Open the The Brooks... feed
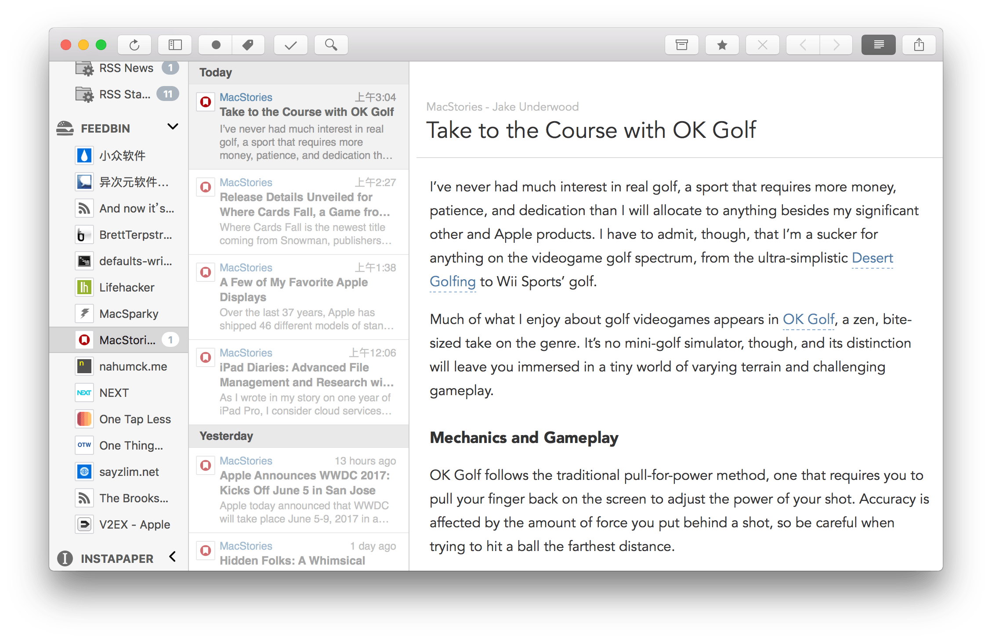This screenshot has height=641, width=992. (x=119, y=498)
